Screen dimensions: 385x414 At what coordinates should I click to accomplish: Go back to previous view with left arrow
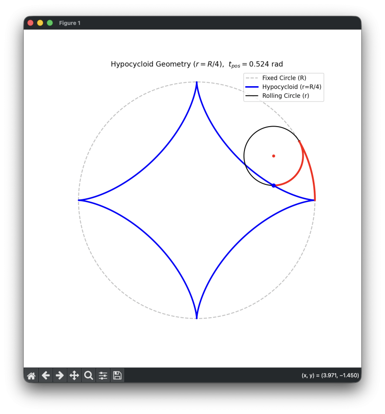pyautogui.click(x=45, y=375)
